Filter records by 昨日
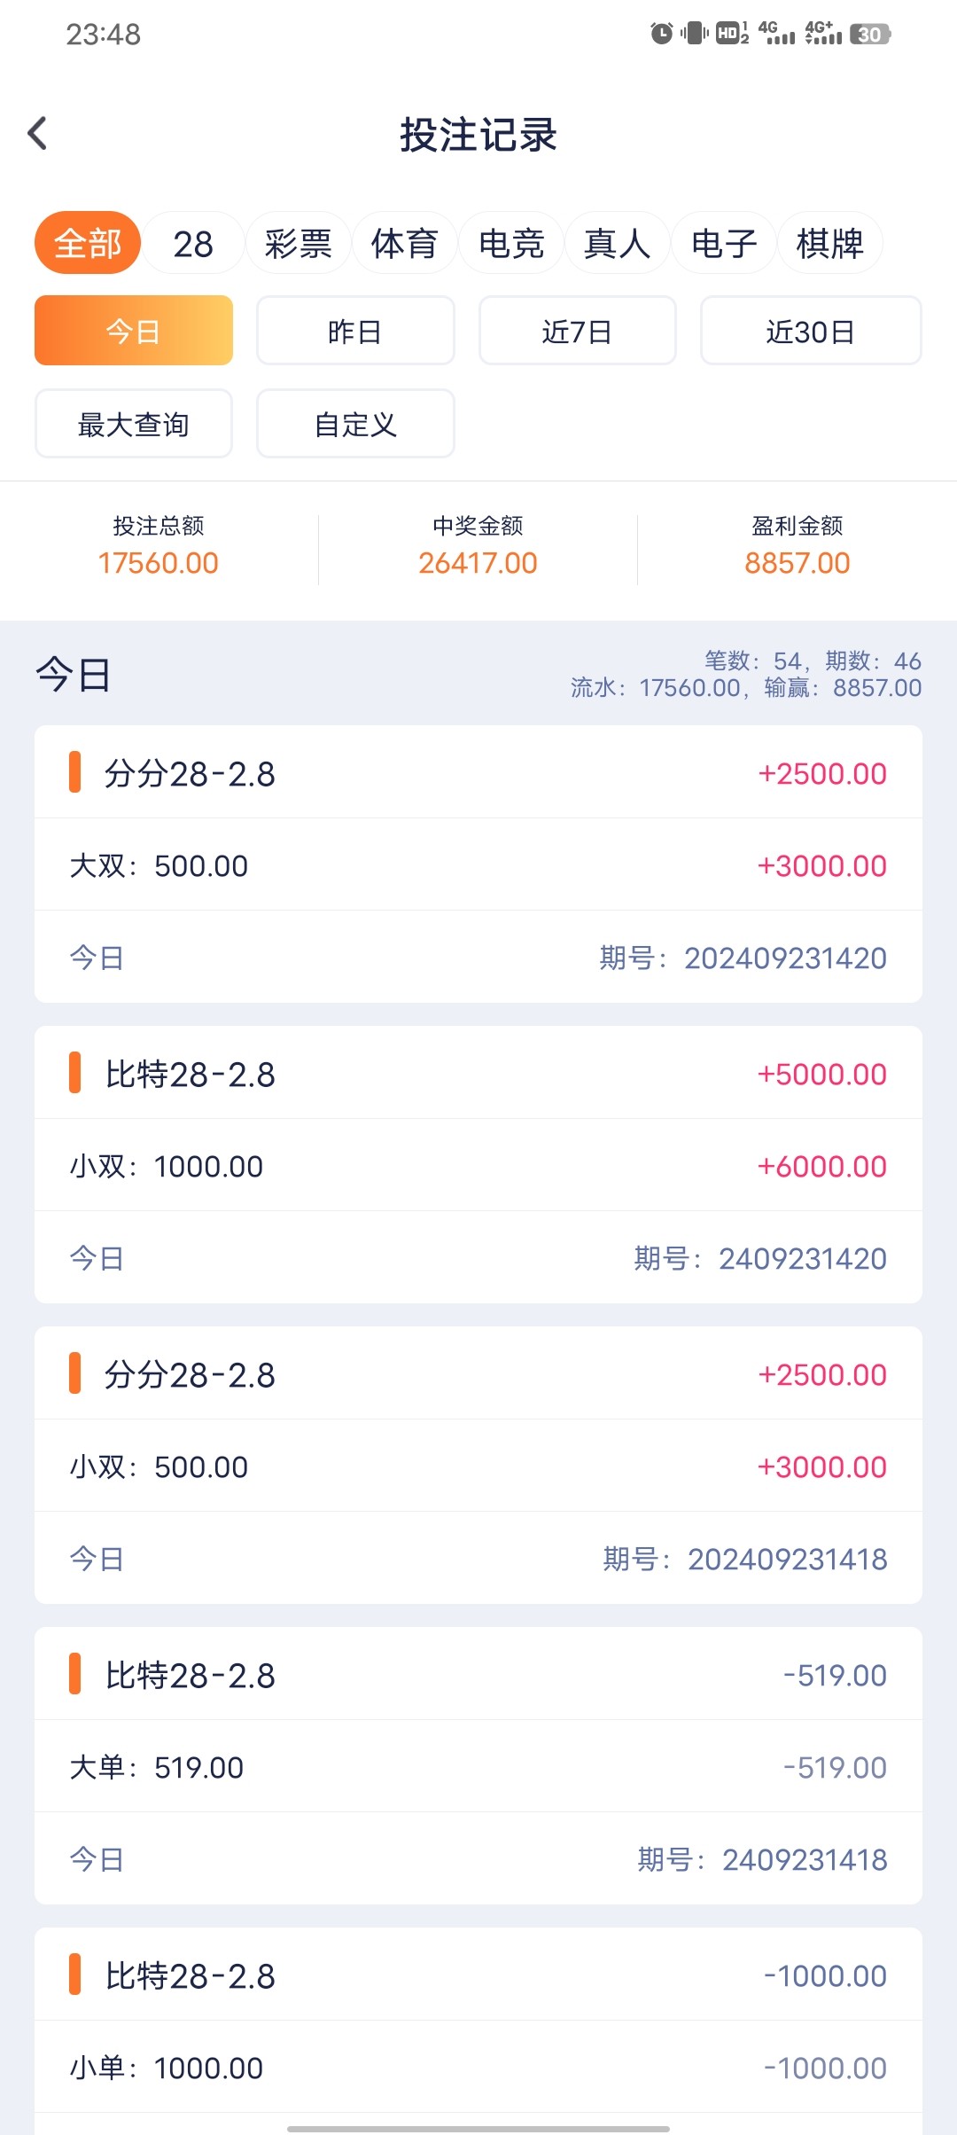This screenshot has width=957, height=2135. tap(355, 331)
